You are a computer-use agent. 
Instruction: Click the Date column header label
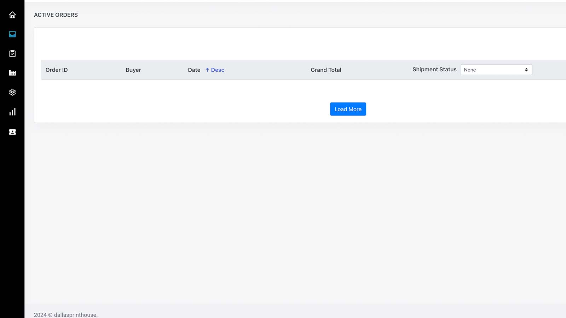click(194, 70)
